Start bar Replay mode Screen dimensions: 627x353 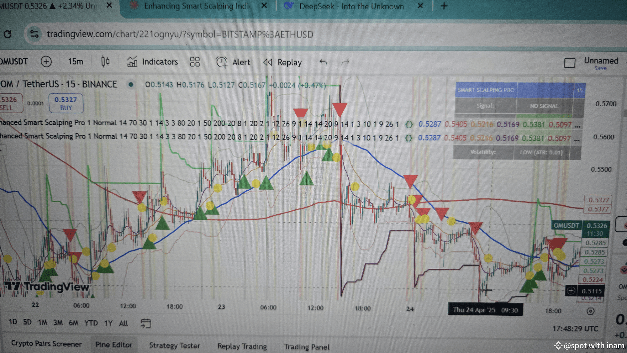[x=282, y=62]
